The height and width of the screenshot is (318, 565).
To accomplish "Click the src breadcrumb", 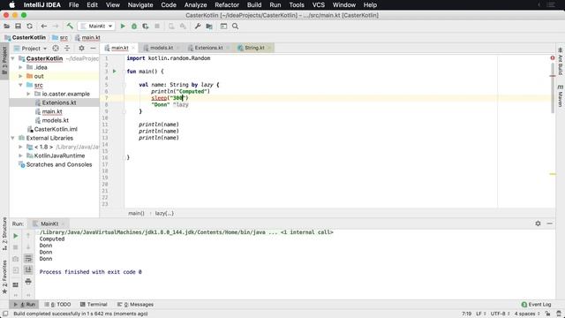I will (60, 37).
